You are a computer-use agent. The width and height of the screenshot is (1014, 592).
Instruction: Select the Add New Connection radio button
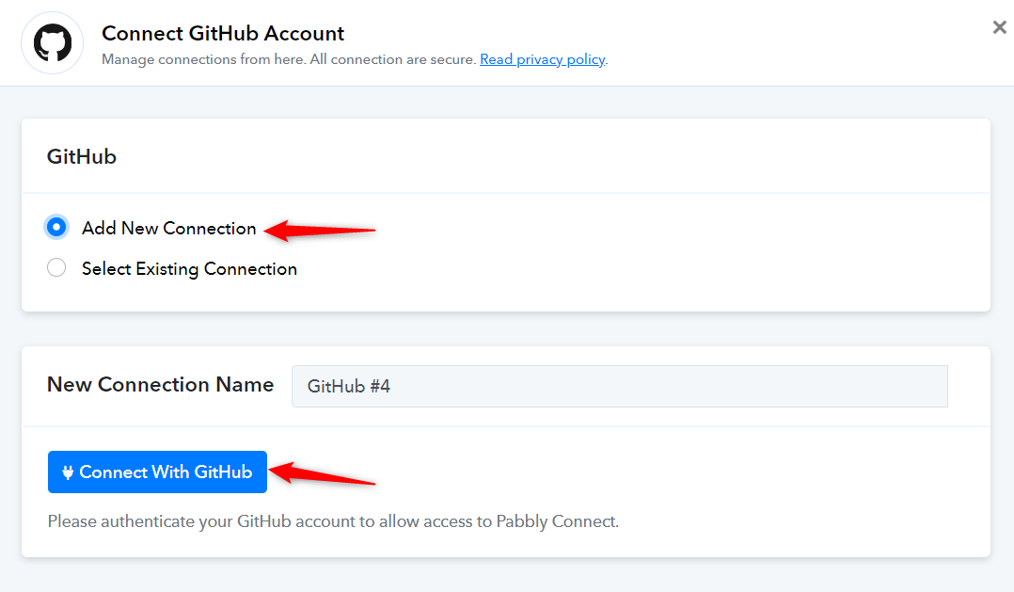pyautogui.click(x=56, y=227)
